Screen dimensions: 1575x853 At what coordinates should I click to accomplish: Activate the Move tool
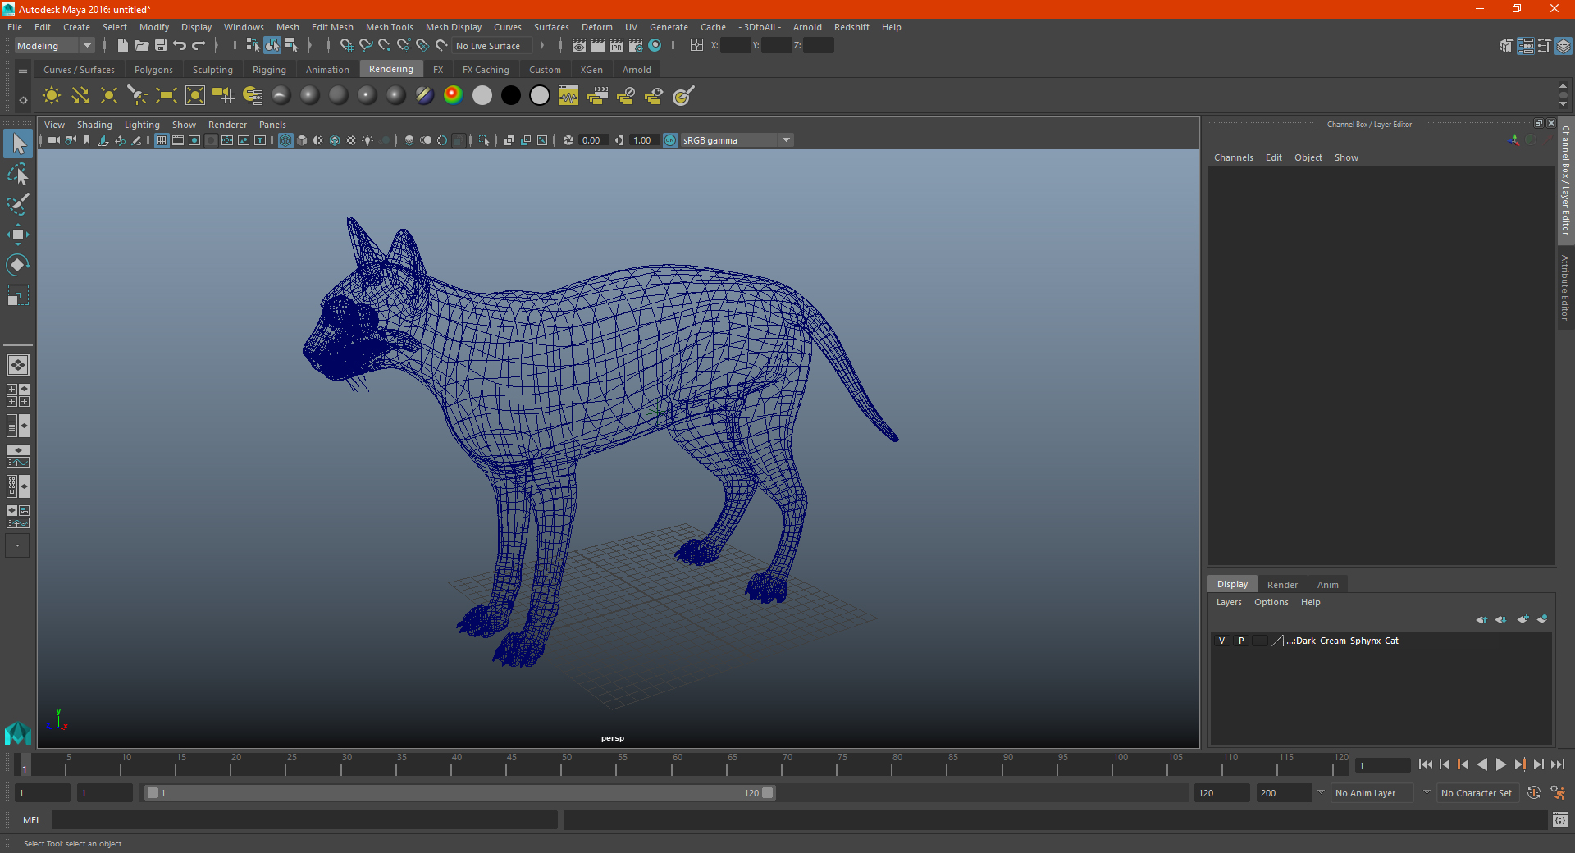[18, 235]
